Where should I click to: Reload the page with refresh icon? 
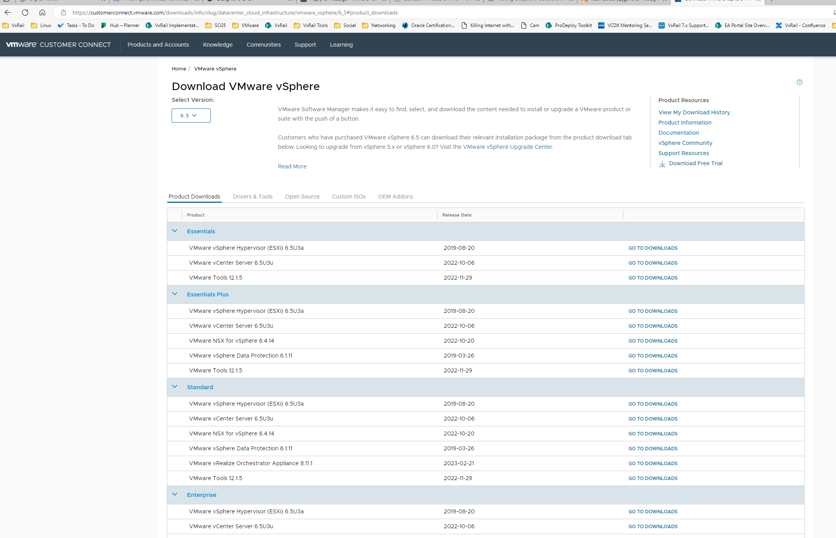(25, 13)
